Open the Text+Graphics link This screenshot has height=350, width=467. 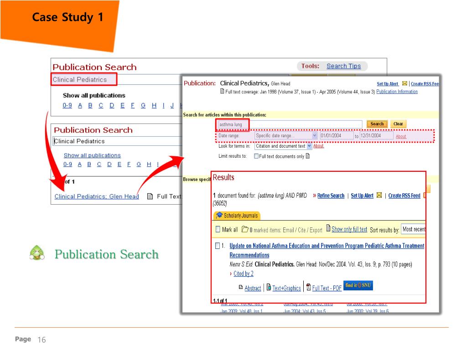point(286,288)
